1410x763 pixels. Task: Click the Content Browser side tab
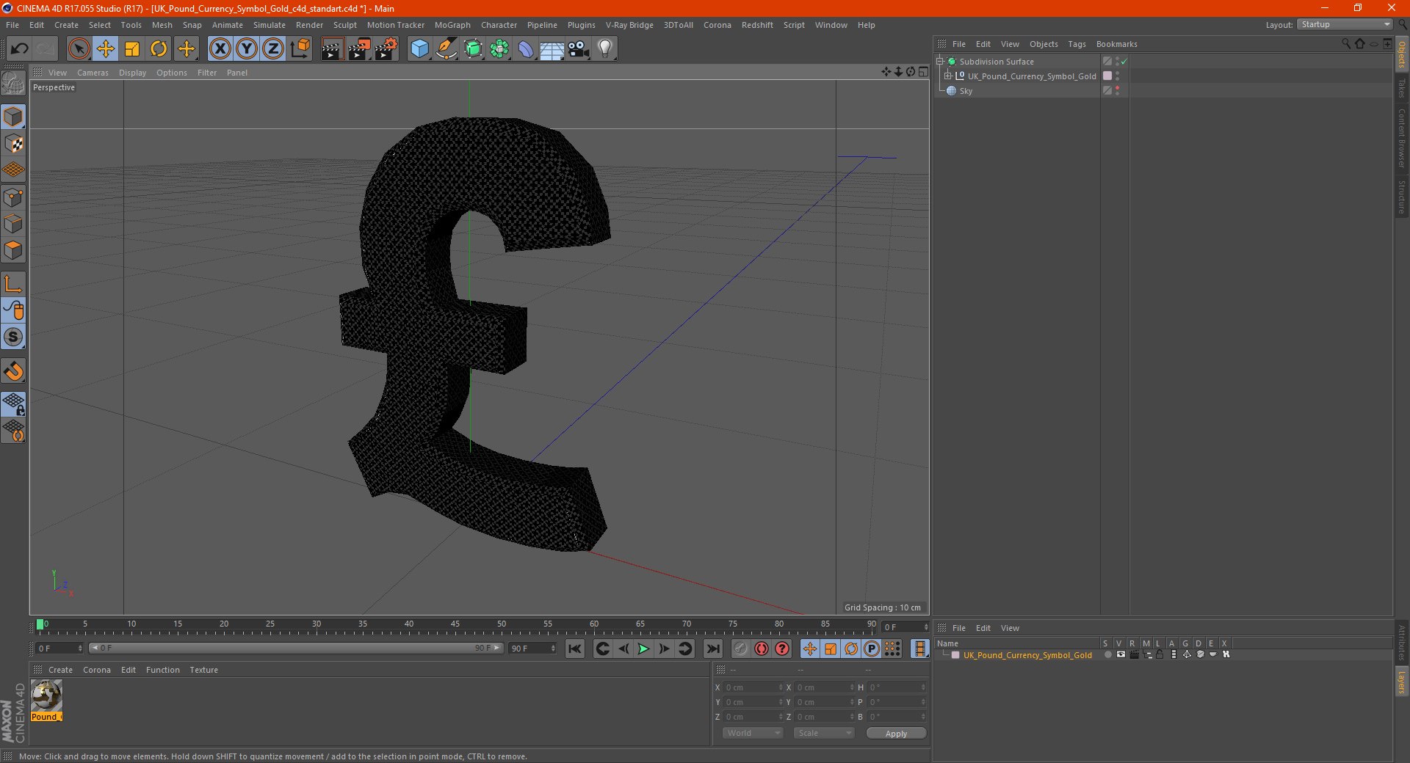pyautogui.click(x=1401, y=138)
